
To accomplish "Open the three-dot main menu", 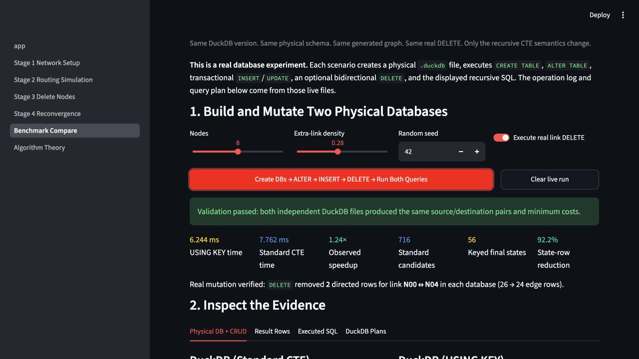I will pyautogui.click(x=623, y=15).
